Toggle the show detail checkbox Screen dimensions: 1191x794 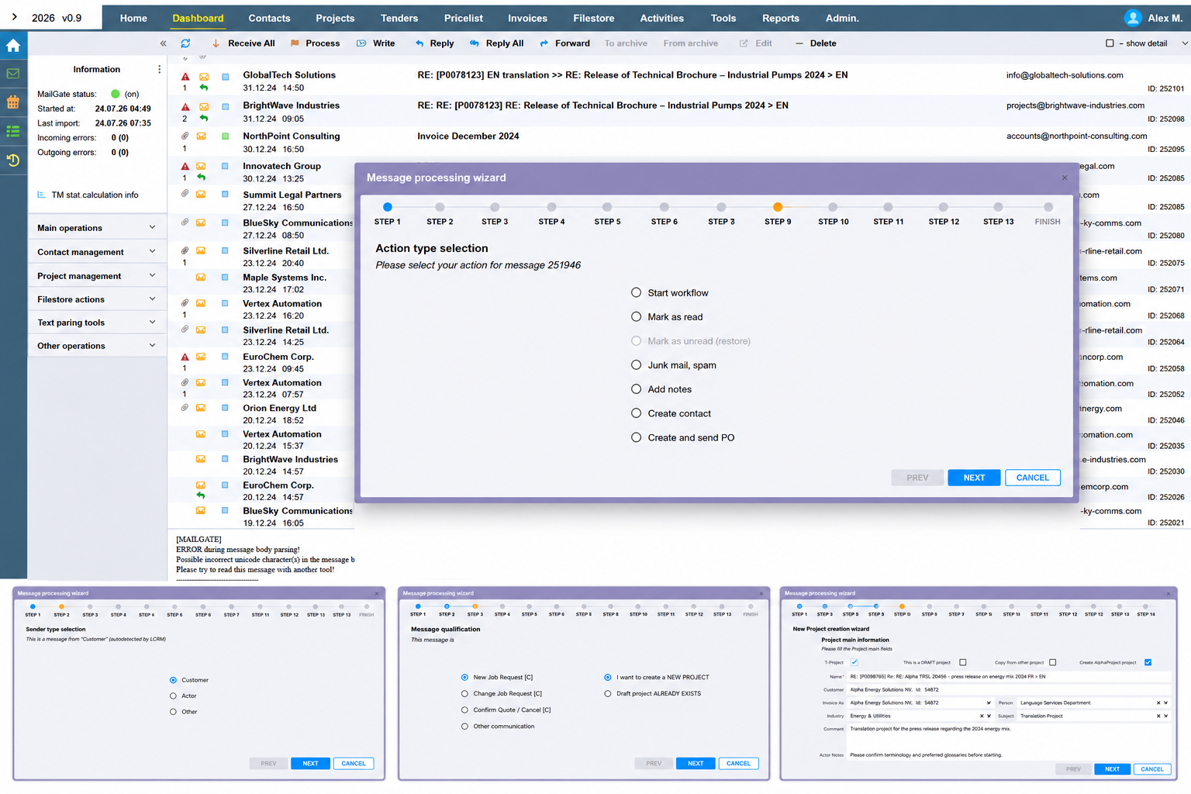pyautogui.click(x=1110, y=43)
